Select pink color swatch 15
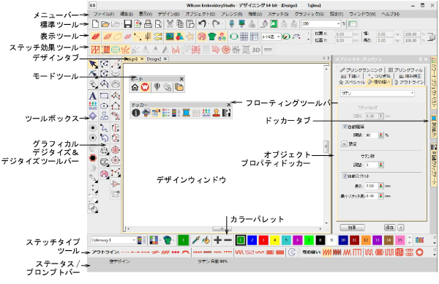The width and height of the screenshot is (439, 284). pos(399,240)
